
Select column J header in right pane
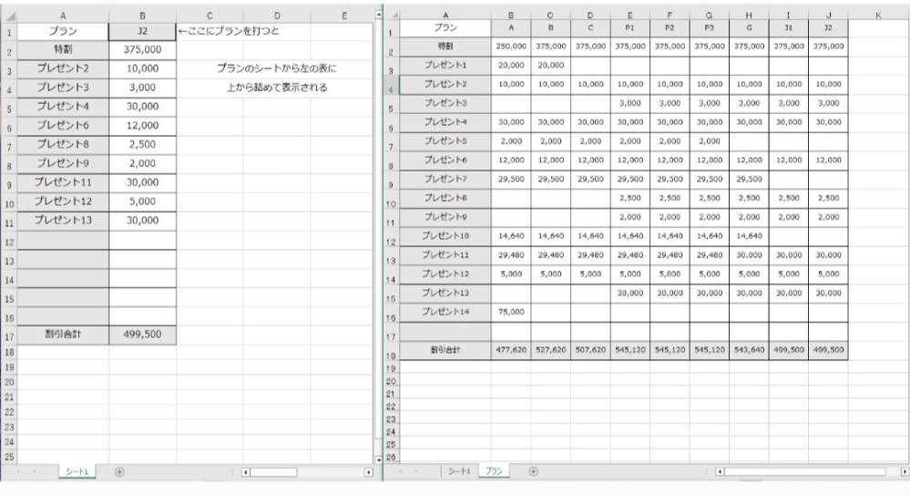pyautogui.click(x=828, y=15)
